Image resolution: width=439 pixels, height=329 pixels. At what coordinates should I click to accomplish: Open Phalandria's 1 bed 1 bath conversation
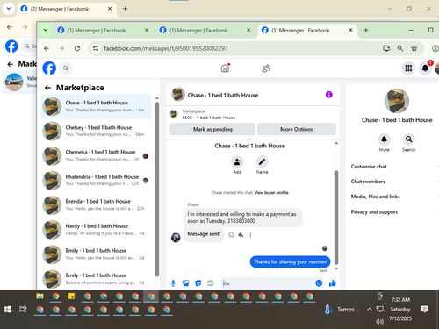[x=96, y=180]
